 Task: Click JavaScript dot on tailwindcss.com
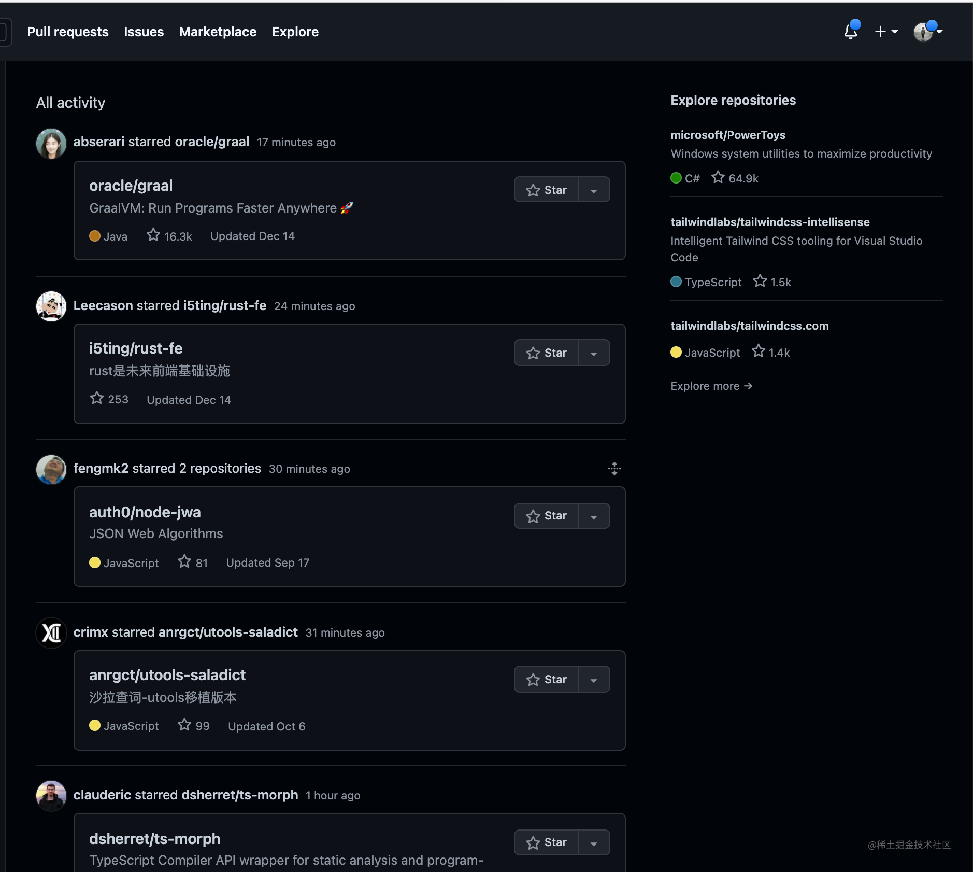coord(676,352)
